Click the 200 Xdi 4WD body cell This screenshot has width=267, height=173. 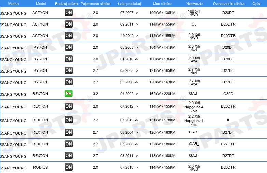194,13
